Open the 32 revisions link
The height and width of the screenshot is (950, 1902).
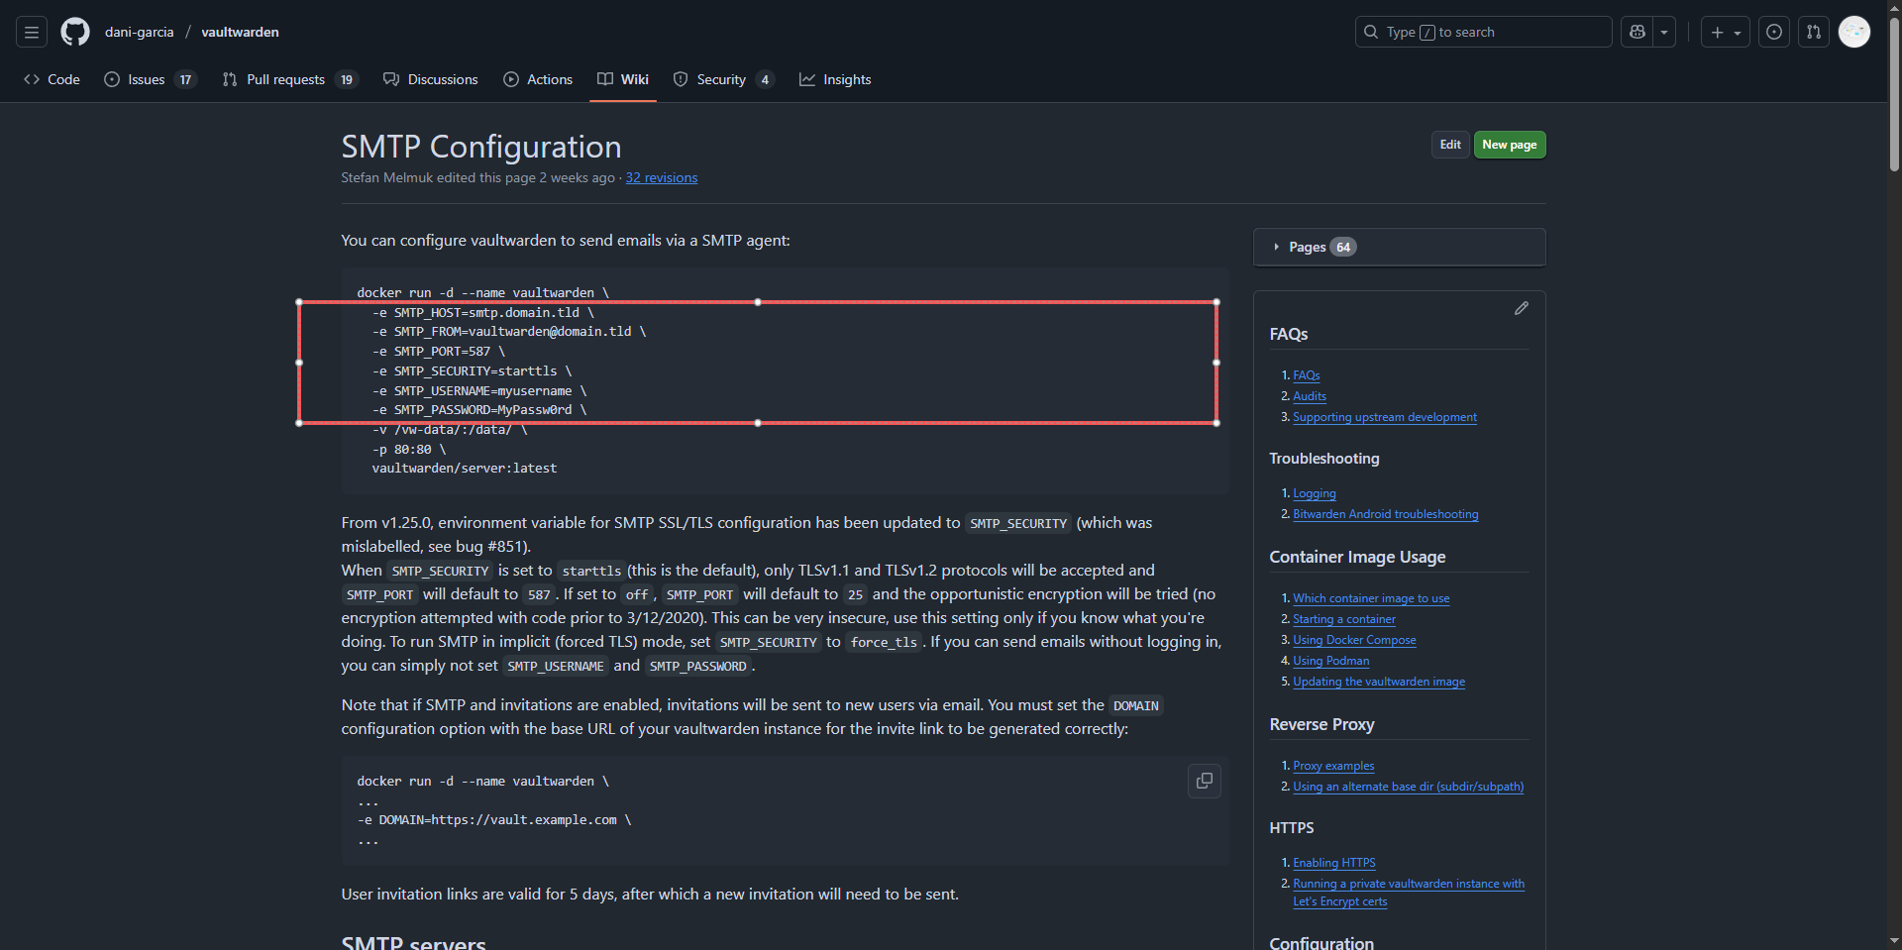(661, 178)
